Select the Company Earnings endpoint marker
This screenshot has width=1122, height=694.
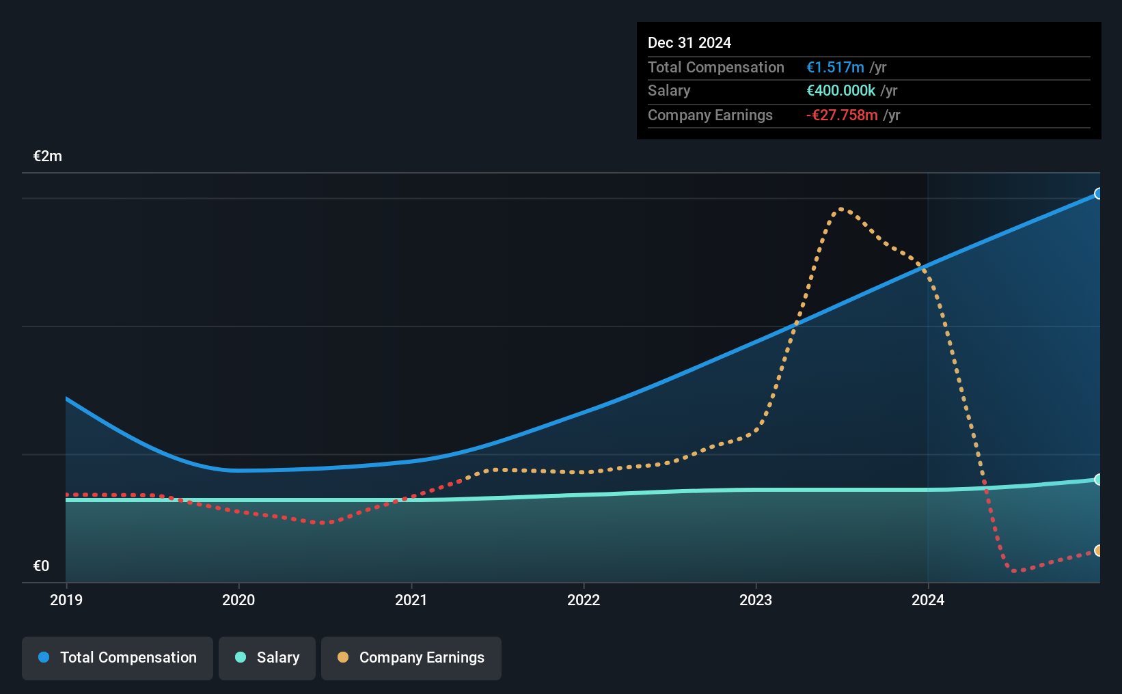coord(1098,551)
